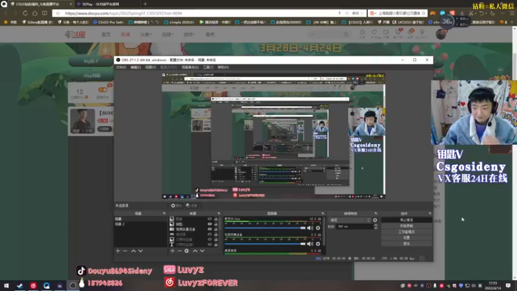Open OBS 视图(V) menu
Screen dimensions: 517x291
151,67
